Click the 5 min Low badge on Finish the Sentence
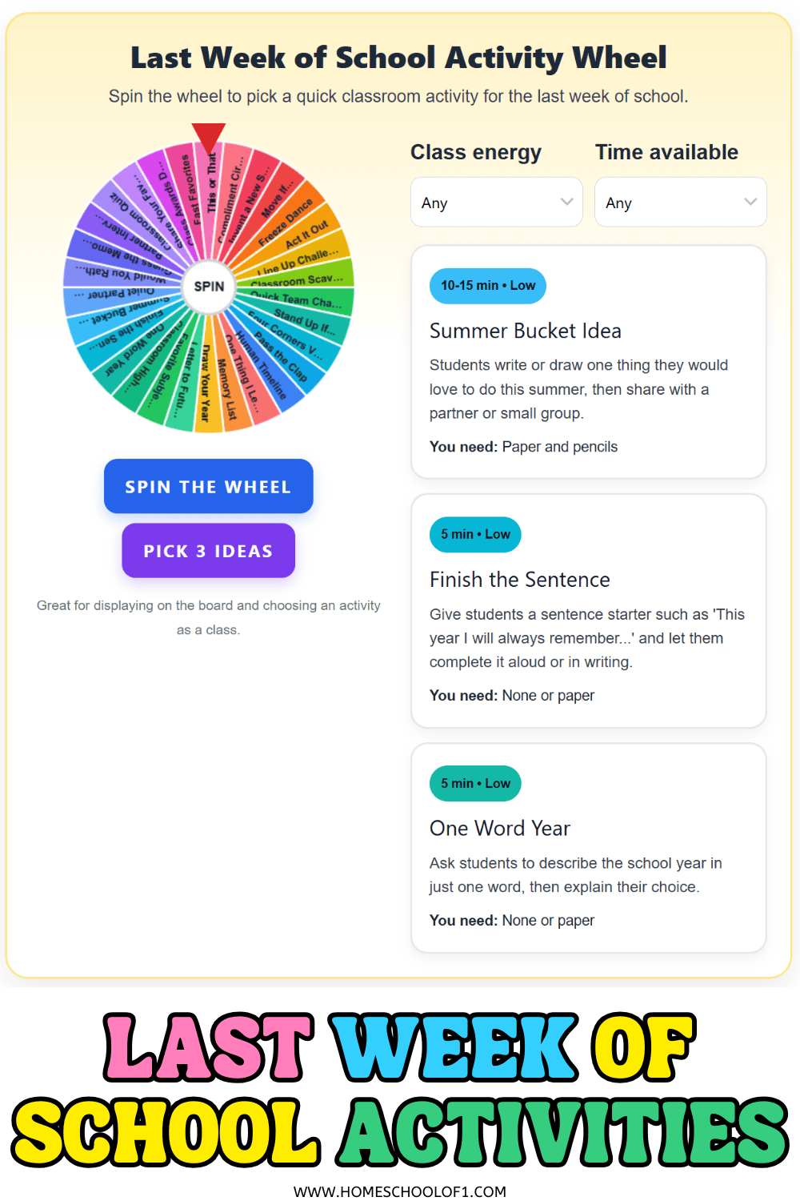 [475, 534]
